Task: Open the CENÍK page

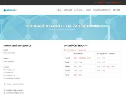Action: [89, 10]
